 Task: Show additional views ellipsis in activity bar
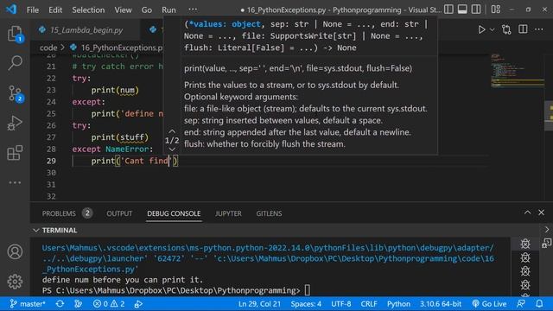click(15, 182)
